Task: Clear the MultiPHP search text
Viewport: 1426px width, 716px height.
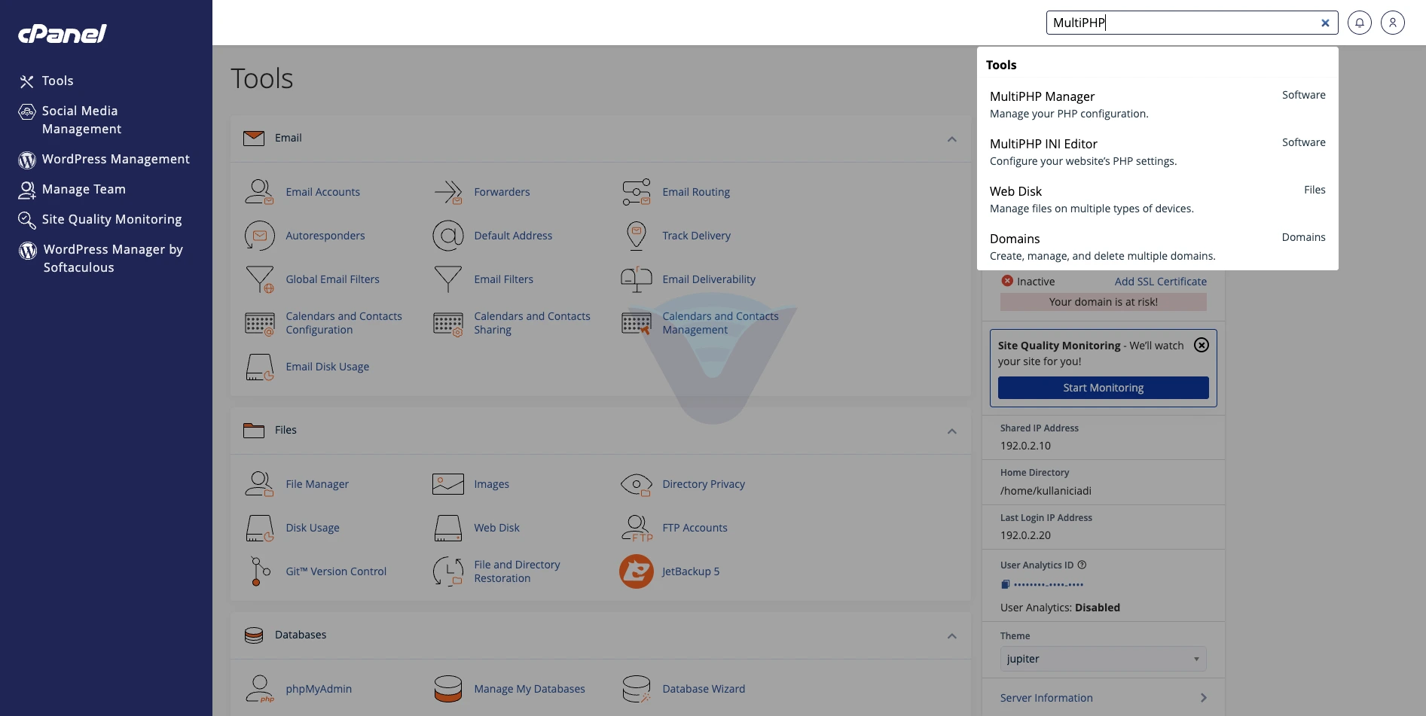Action: click(1325, 23)
